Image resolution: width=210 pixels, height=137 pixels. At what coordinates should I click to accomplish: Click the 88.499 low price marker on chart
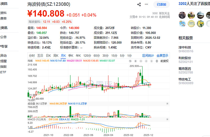pyautogui.click(x=40, y=99)
